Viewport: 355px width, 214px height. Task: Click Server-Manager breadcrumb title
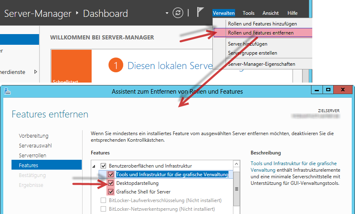(x=38, y=14)
